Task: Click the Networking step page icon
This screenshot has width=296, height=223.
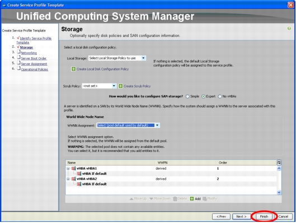Action: click(x=18, y=52)
